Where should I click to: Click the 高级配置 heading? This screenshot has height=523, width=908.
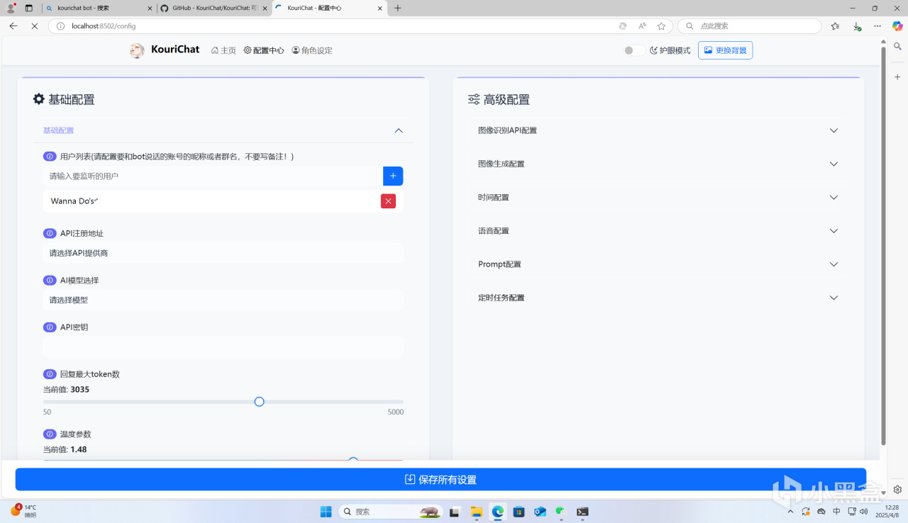tap(506, 100)
